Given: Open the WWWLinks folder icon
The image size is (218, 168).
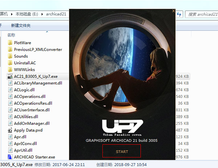Looking at the screenshot, I should [10, 69].
